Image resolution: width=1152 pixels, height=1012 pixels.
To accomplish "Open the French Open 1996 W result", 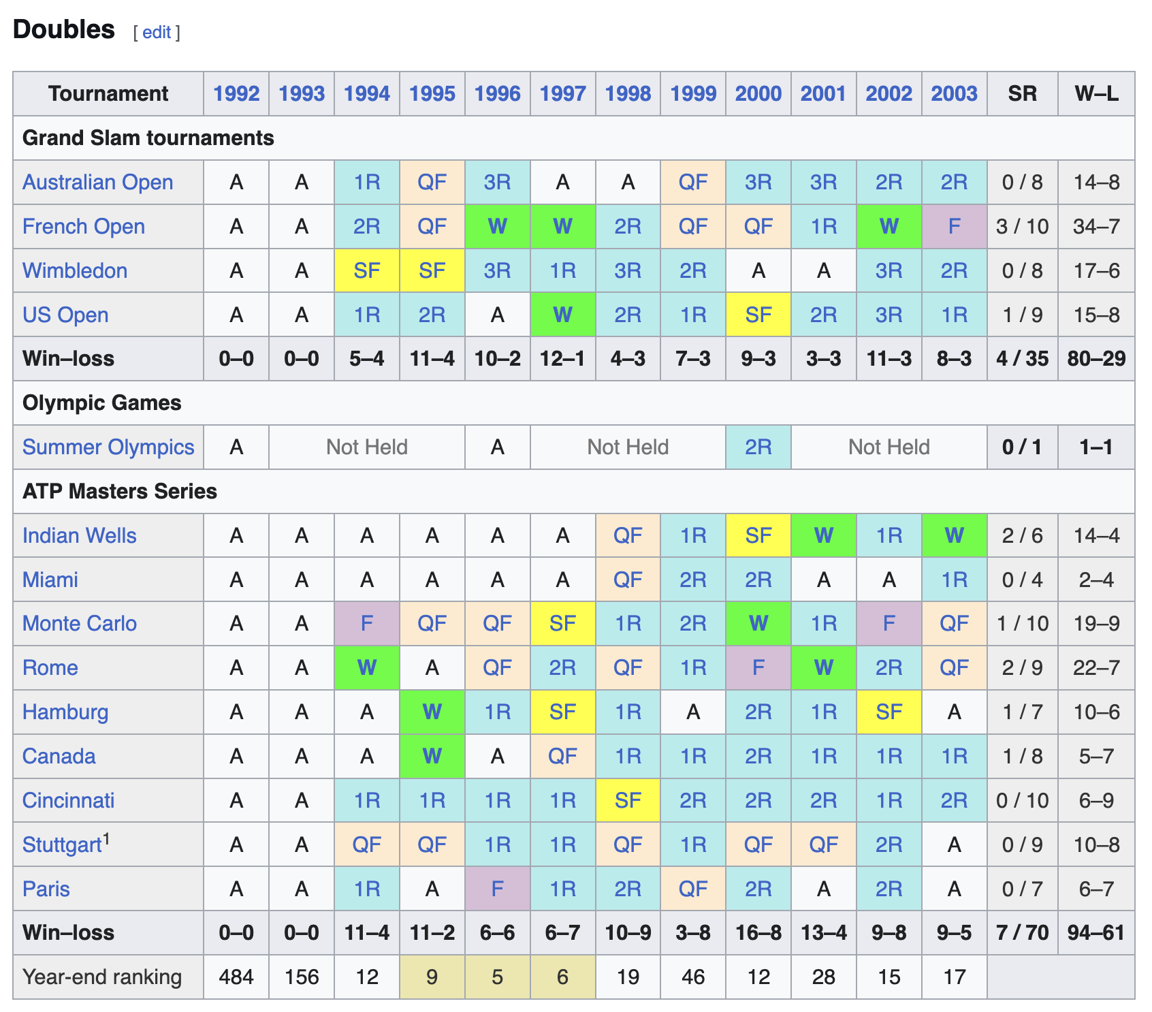I will tap(498, 227).
